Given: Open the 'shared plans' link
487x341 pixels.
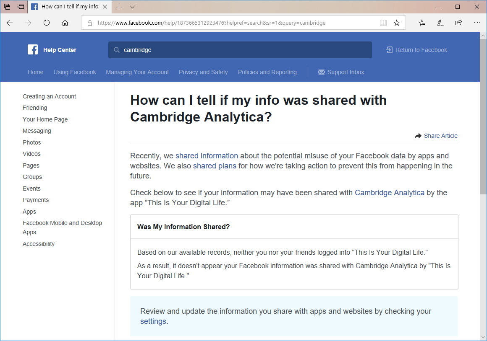Looking at the screenshot, I should pyautogui.click(x=215, y=166).
